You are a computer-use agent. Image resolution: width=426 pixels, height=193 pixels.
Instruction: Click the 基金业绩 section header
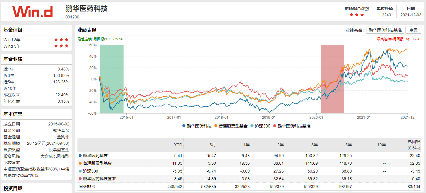pyautogui.click(x=13, y=59)
